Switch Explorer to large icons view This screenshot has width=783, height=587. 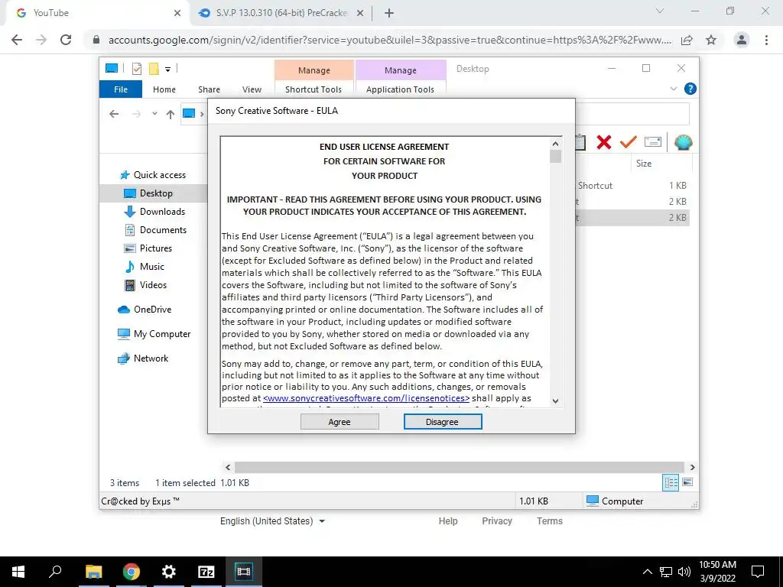(x=687, y=482)
